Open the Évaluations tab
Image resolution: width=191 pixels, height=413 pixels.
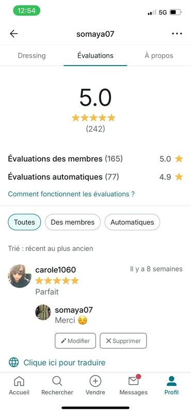[x=95, y=56]
